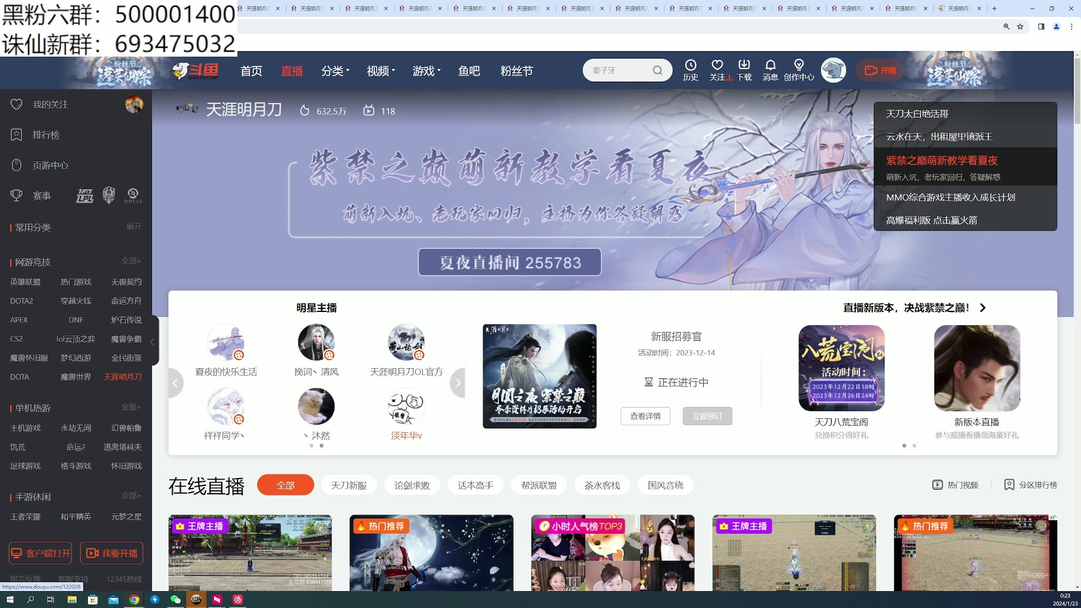Click the 立即预订 reservation button

coord(707,416)
